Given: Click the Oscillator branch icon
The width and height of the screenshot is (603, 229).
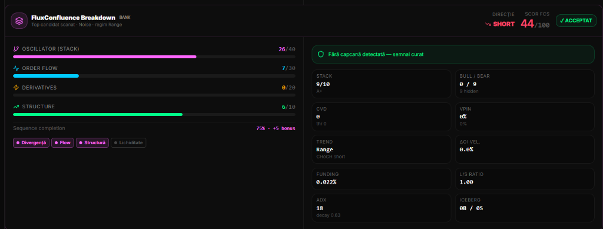Looking at the screenshot, I should pos(16,49).
